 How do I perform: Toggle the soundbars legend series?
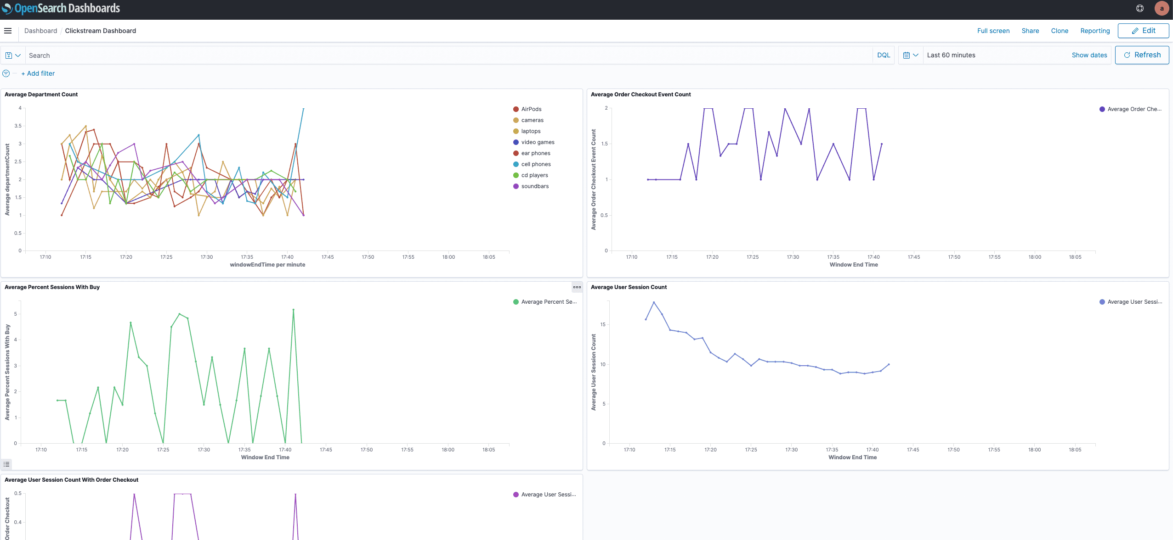tap(531, 186)
